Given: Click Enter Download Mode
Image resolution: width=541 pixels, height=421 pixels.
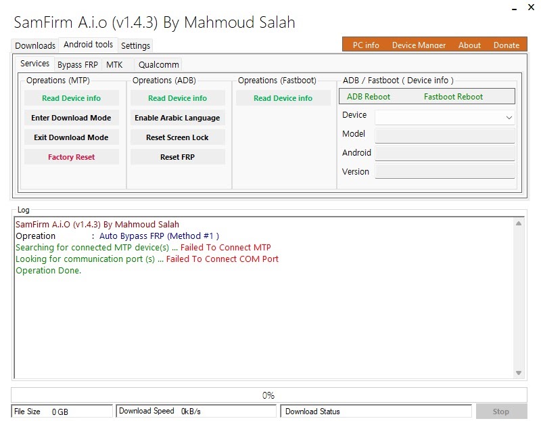Looking at the screenshot, I should tap(71, 118).
